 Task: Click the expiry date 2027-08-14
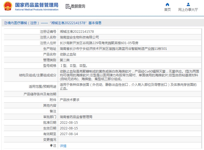pos(69,134)
